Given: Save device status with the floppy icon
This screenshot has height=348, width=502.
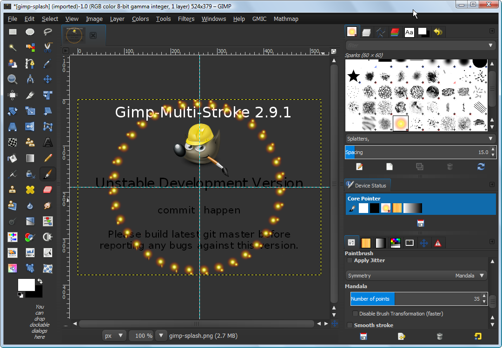Looking at the screenshot, I should 421,223.
